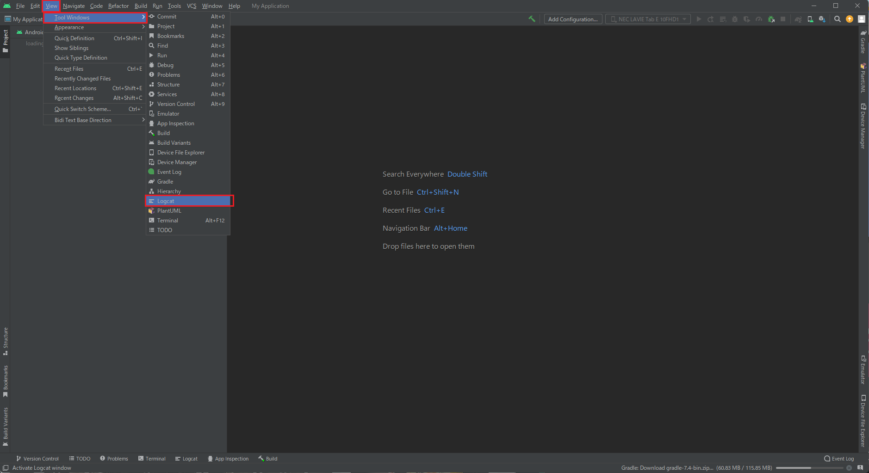Click Sync Project with Gradle Files icon
Viewport: 869px width, 473px height.
(x=798, y=19)
